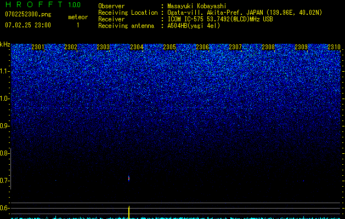Click the 2301 time marker
The image size is (345, 219).
click(x=38, y=47)
